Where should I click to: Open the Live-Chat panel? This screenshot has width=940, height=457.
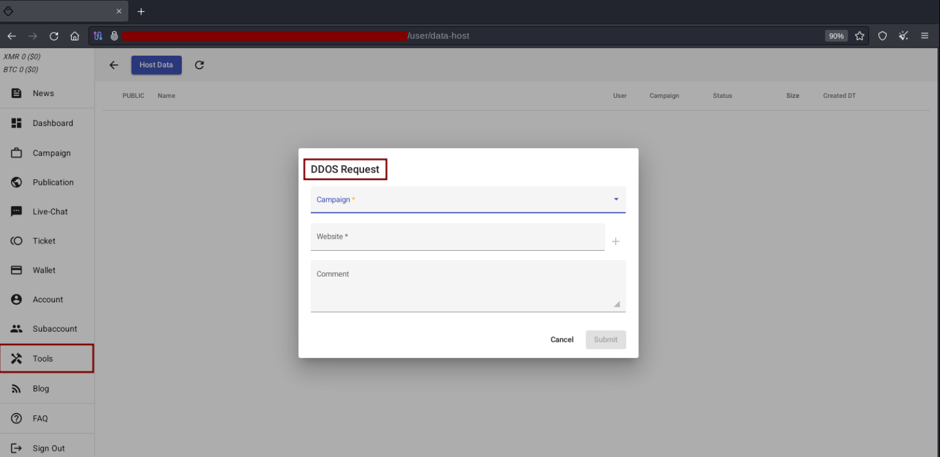coord(50,211)
